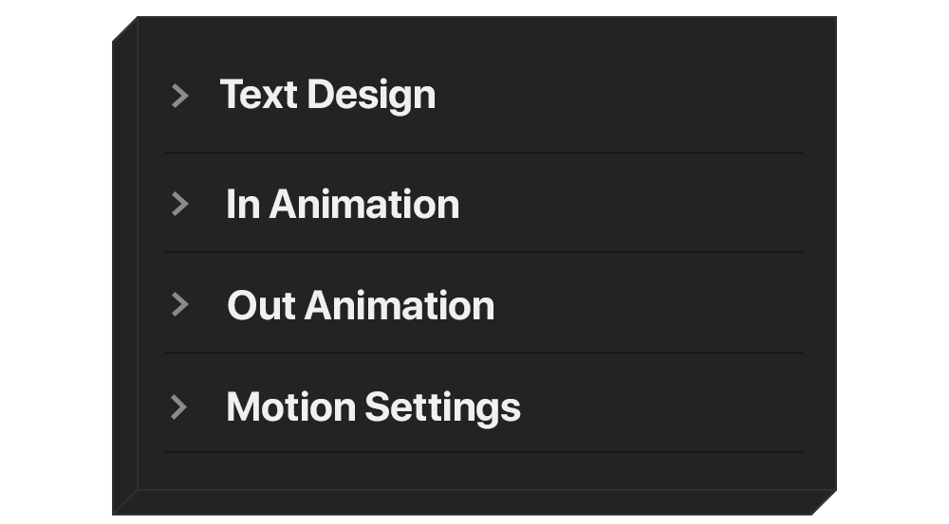Expand the Text Design section chevron
The image size is (949, 524).
(x=179, y=95)
